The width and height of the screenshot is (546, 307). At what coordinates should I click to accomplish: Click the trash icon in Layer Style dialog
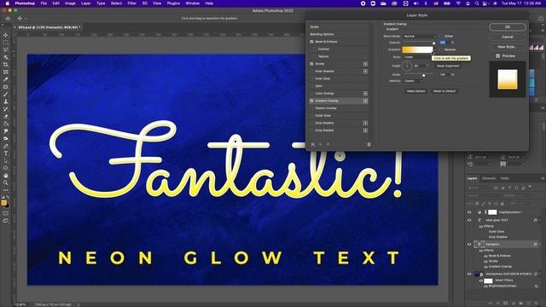click(x=369, y=144)
